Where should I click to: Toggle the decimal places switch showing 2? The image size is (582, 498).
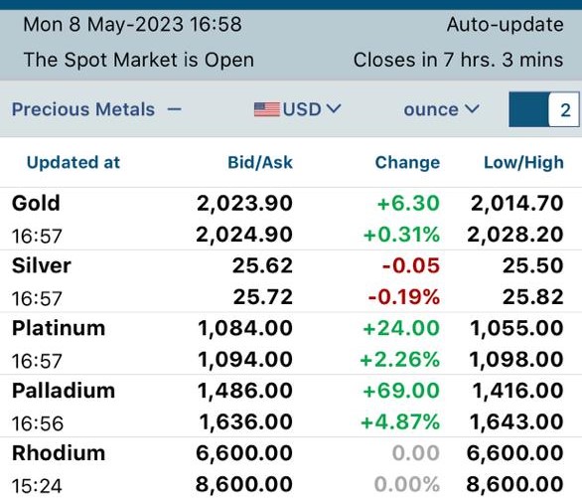(544, 109)
